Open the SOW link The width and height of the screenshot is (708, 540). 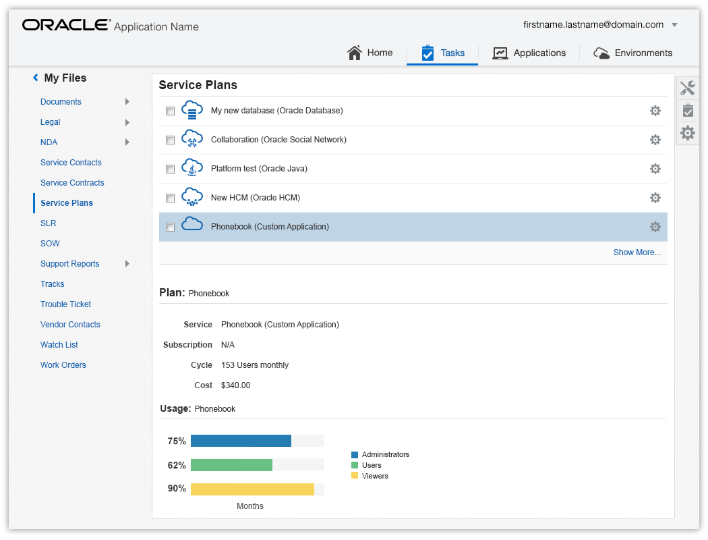coord(50,244)
